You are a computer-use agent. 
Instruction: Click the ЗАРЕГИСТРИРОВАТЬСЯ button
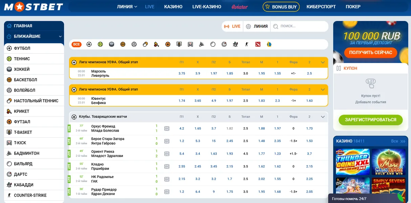(x=370, y=120)
